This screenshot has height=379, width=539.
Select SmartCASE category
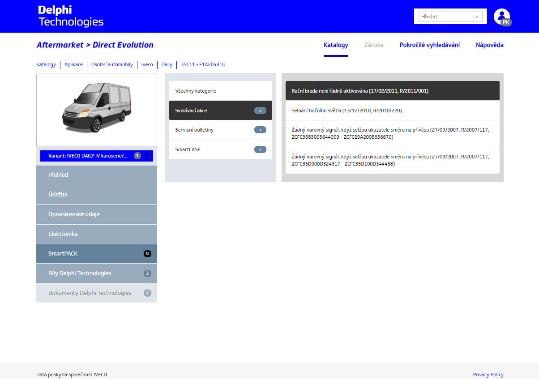pyautogui.click(x=221, y=149)
